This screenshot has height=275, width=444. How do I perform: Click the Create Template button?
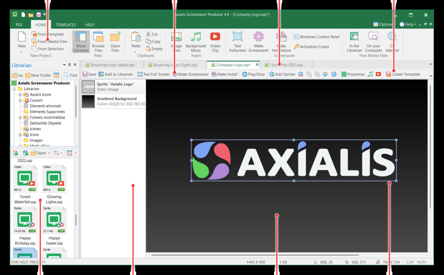(x=403, y=74)
